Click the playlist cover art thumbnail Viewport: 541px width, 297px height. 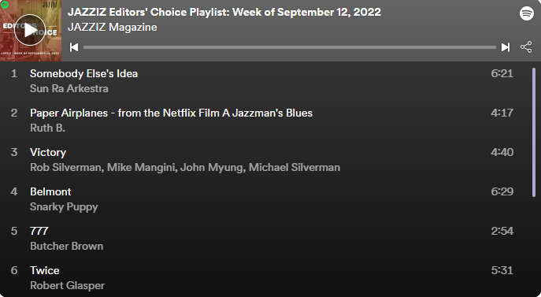[31, 31]
